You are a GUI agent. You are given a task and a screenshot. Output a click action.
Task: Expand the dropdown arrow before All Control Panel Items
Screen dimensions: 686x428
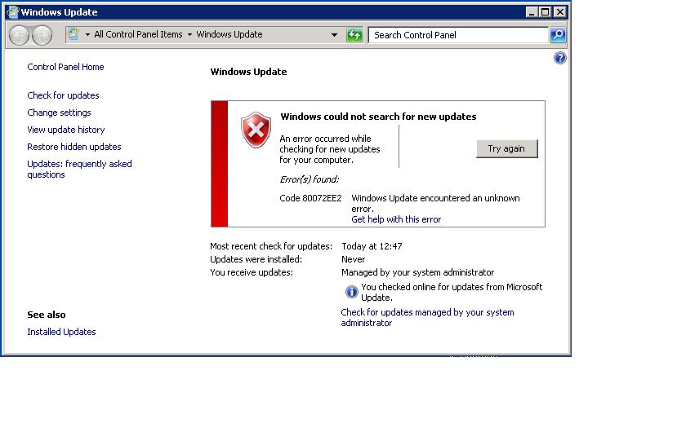coord(87,34)
